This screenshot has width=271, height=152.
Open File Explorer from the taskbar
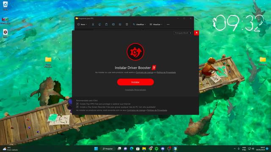[x=144, y=149]
